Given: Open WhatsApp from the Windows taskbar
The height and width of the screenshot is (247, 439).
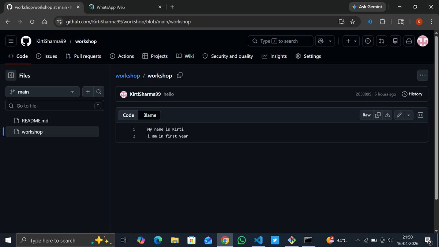Looking at the screenshot, I should (x=242, y=240).
